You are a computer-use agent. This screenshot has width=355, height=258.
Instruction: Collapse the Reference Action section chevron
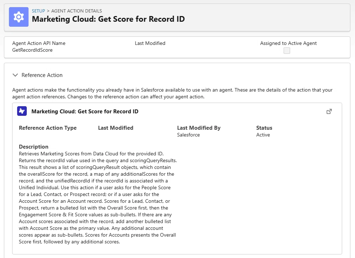[x=15, y=75]
